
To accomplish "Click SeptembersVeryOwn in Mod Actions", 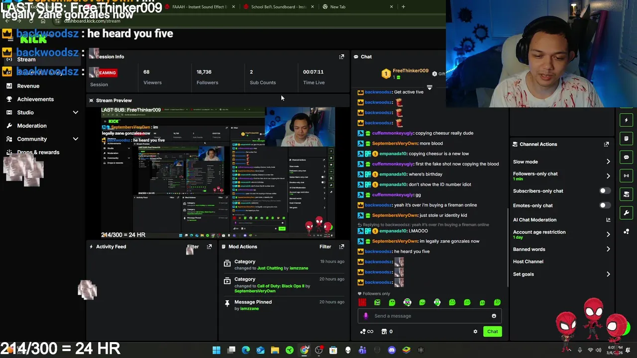I will 254,291.
